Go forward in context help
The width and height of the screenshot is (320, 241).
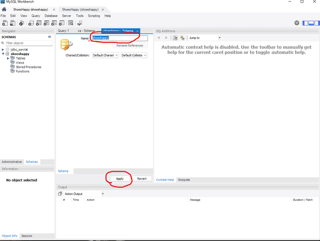click(166, 38)
